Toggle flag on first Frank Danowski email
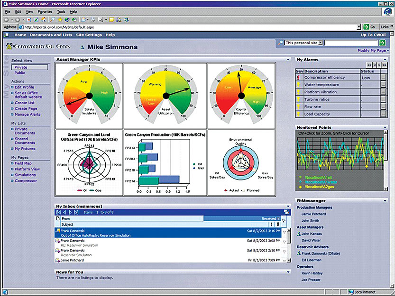 284,232
